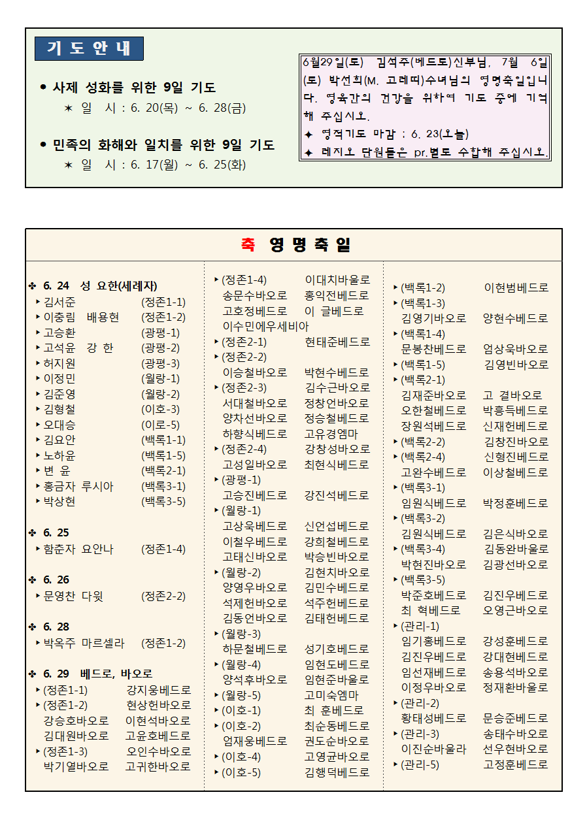Click the '영명축일' section title text
Viewport: 587px width, 818px height.
pyautogui.click(x=310, y=244)
